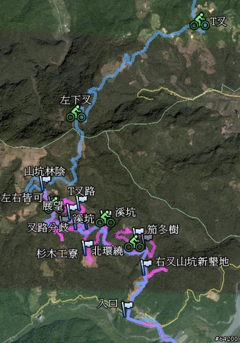Select the 北環繞 place label

click(x=108, y=251)
